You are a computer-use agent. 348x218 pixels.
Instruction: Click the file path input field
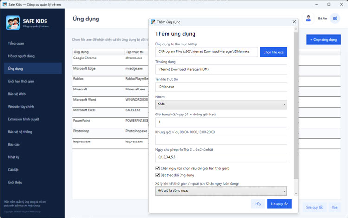coord(206,51)
